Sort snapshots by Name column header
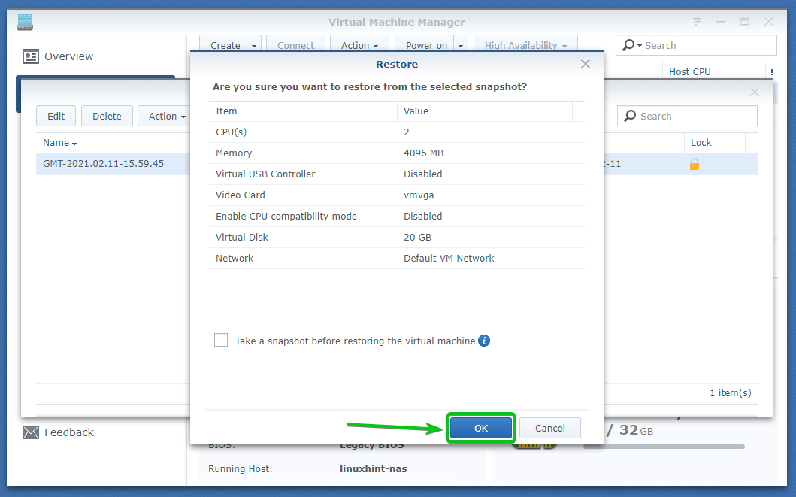 60,143
